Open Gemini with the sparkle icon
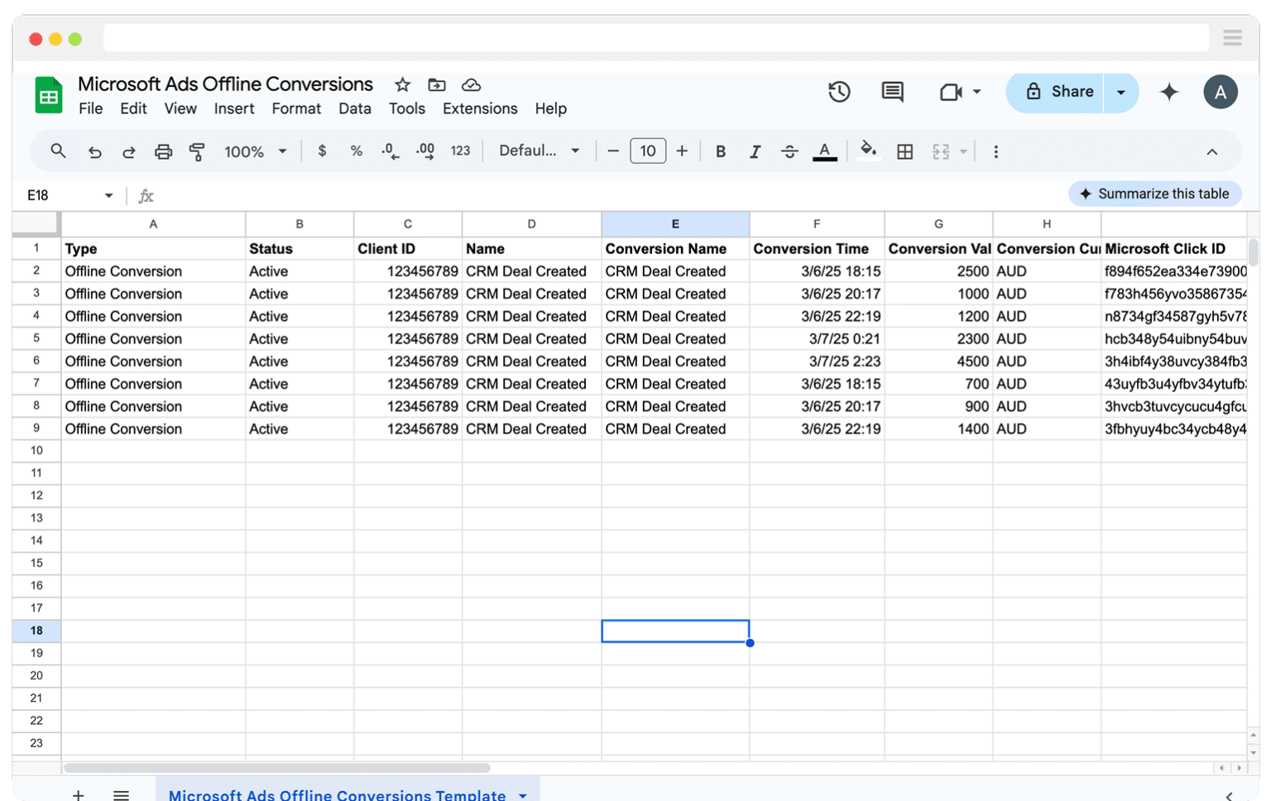Screen dimensions: 1271x801 [x=1169, y=92]
